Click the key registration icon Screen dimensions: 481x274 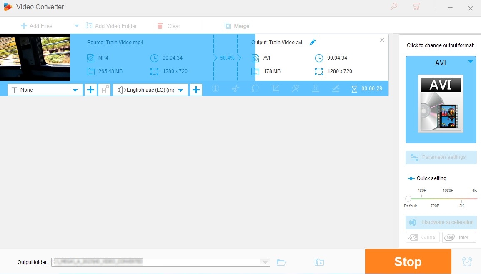pos(393,6)
